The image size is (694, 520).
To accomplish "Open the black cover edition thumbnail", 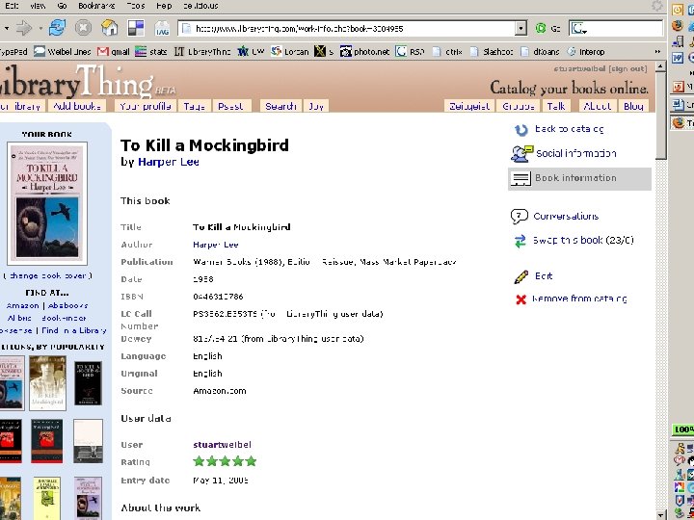I will tap(88, 383).
